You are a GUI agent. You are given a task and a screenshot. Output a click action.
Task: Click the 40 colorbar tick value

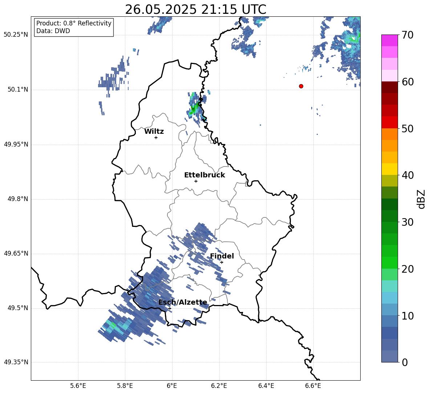[407, 175]
